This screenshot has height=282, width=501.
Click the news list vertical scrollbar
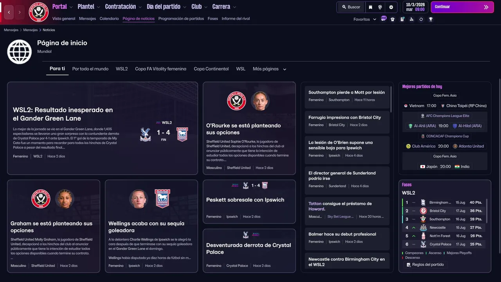click(391, 99)
